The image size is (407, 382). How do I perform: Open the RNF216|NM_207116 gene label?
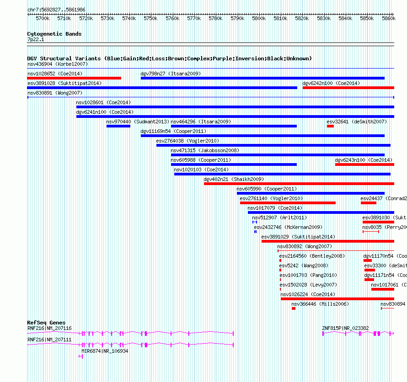(x=49, y=329)
